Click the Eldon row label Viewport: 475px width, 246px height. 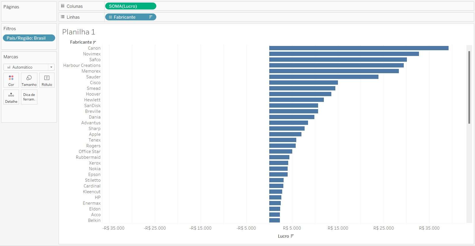95,209
